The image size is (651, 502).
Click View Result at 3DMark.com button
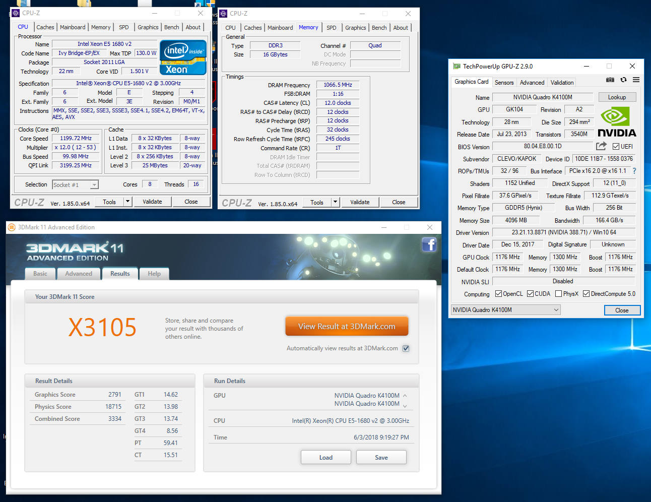click(x=347, y=326)
